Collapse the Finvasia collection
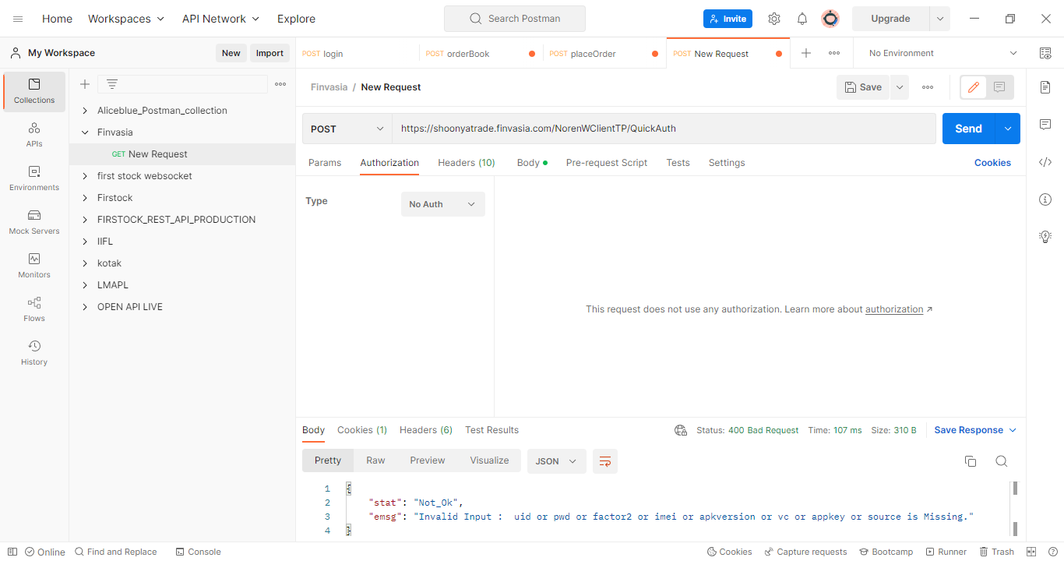The width and height of the screenshot is (1064, 561). click(x=85, y=132)
